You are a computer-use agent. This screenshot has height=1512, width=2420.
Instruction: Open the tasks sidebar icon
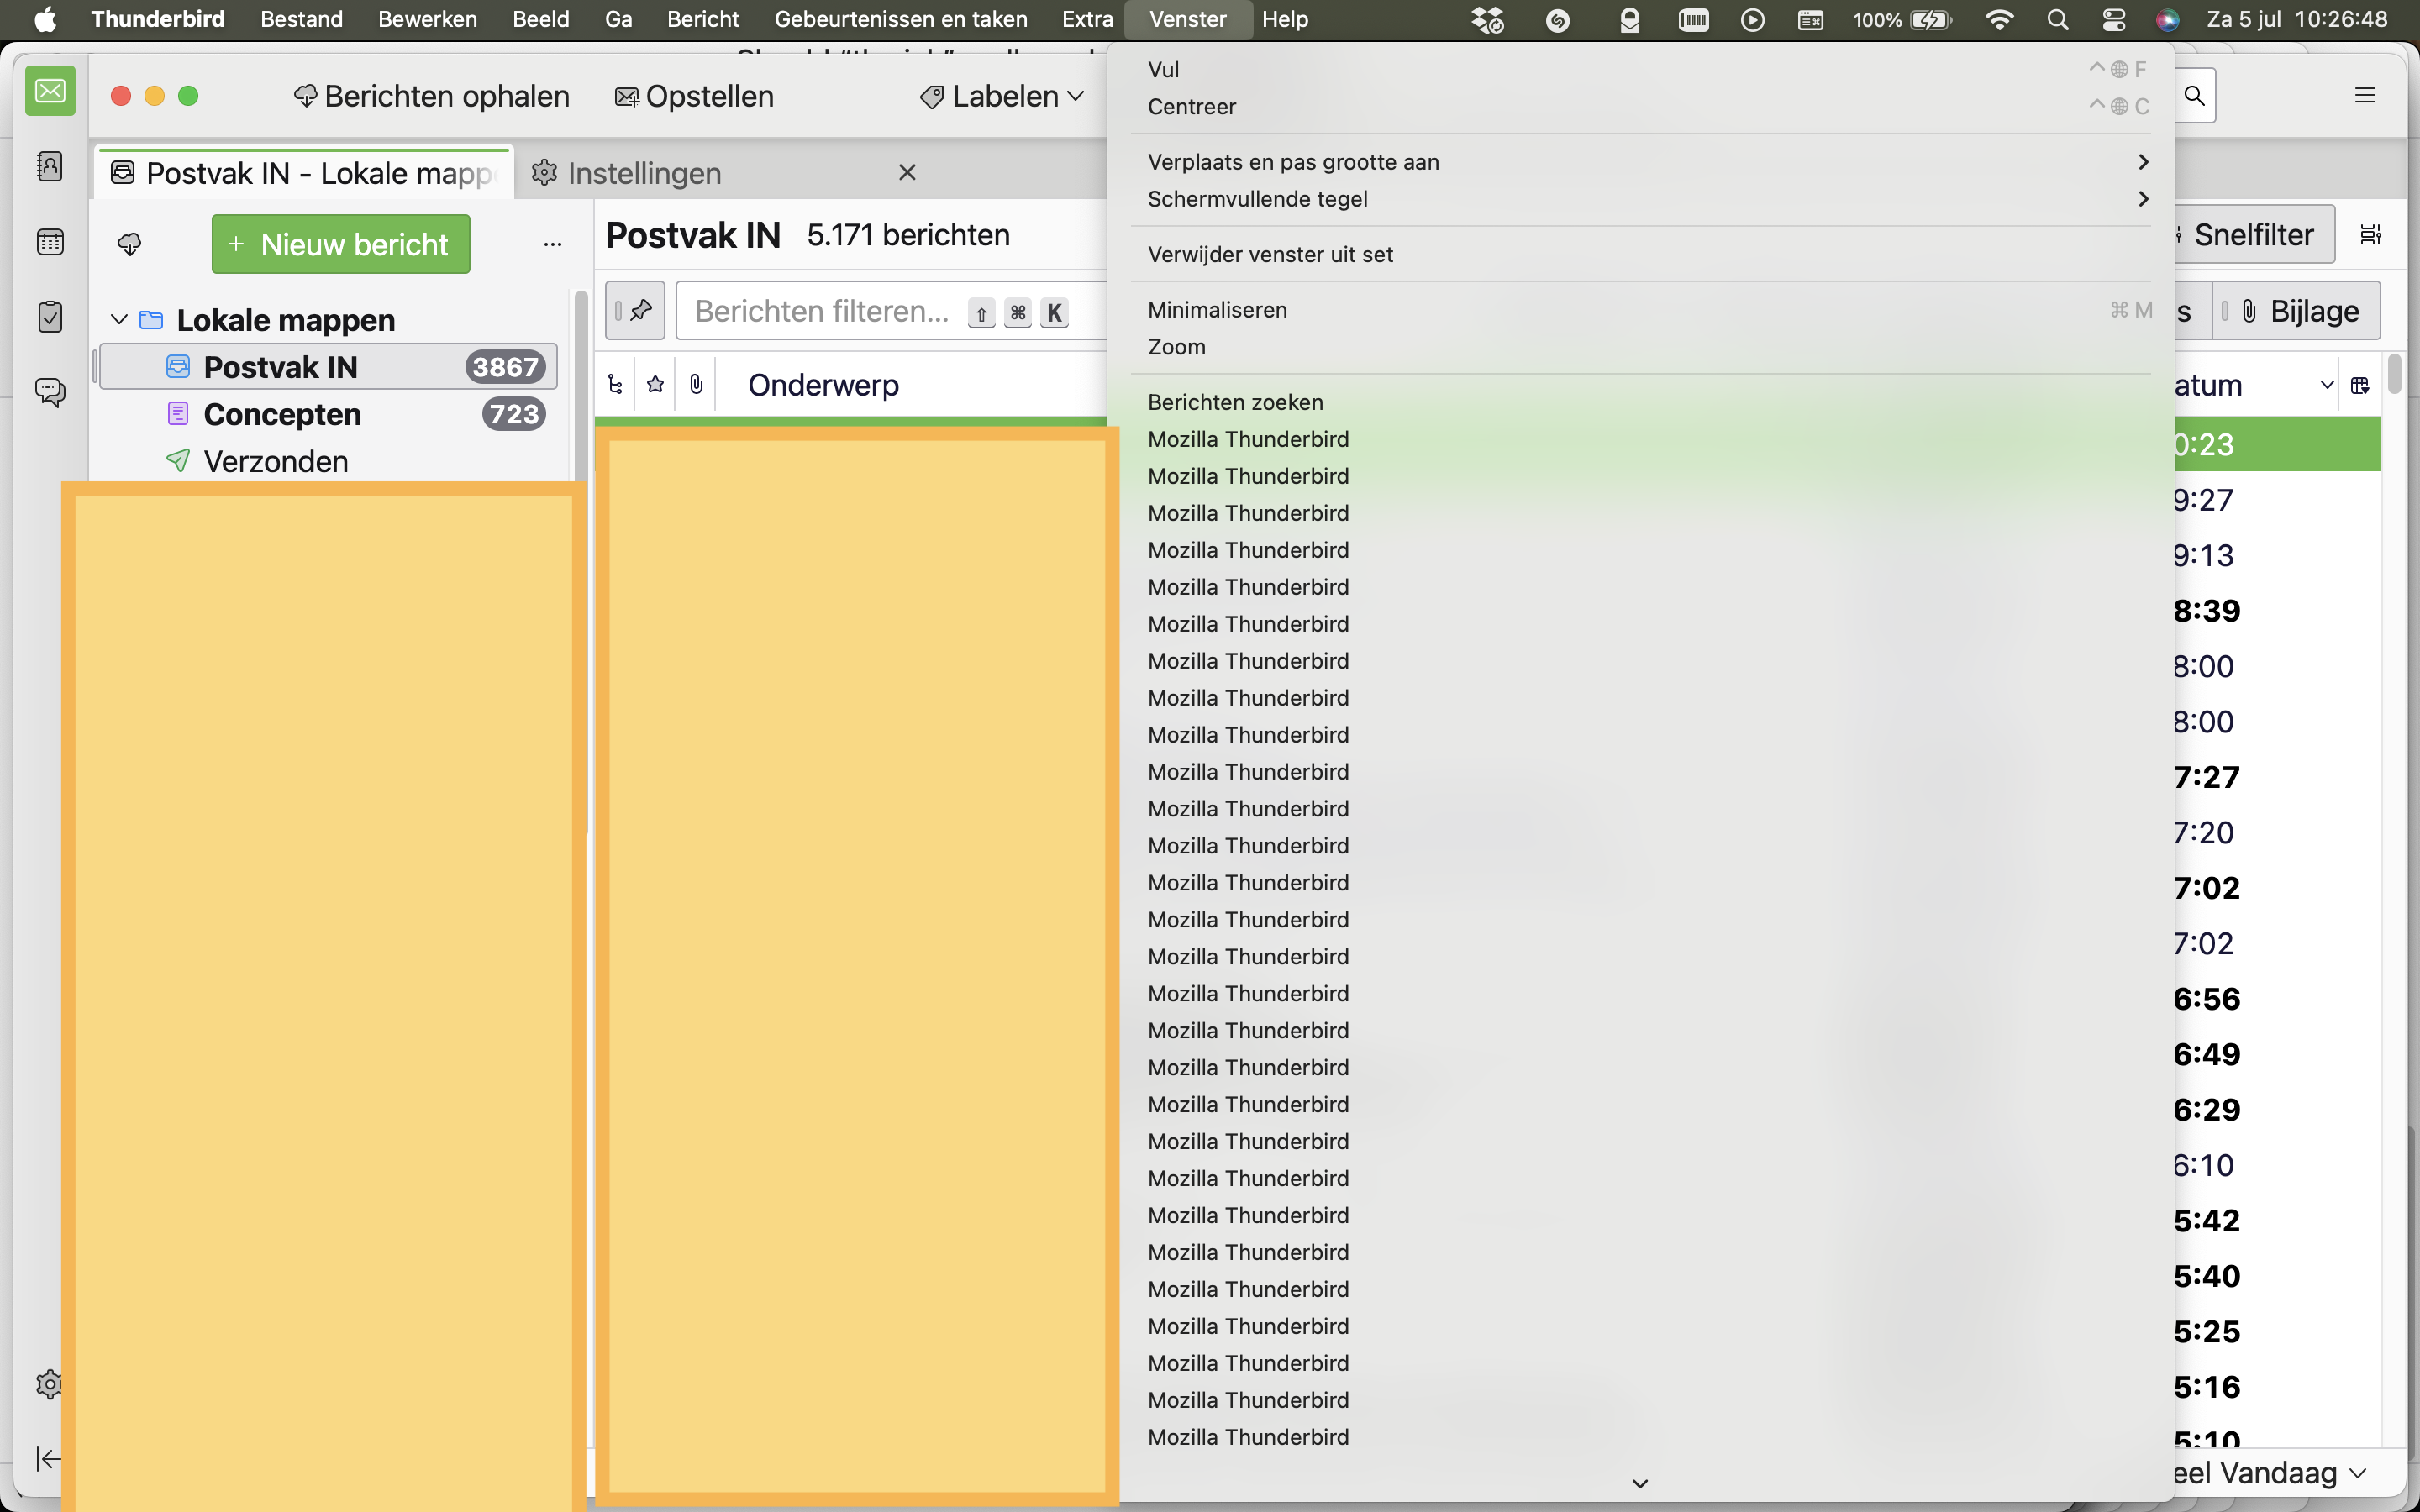50,317
